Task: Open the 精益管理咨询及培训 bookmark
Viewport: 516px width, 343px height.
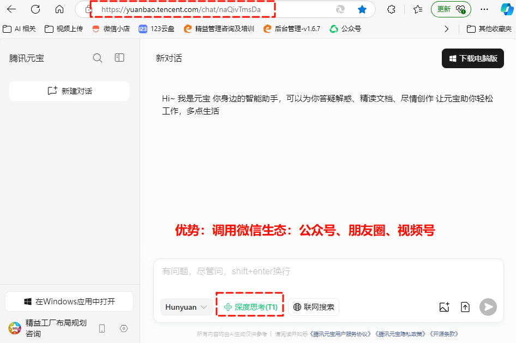Action: click(219, 29)
